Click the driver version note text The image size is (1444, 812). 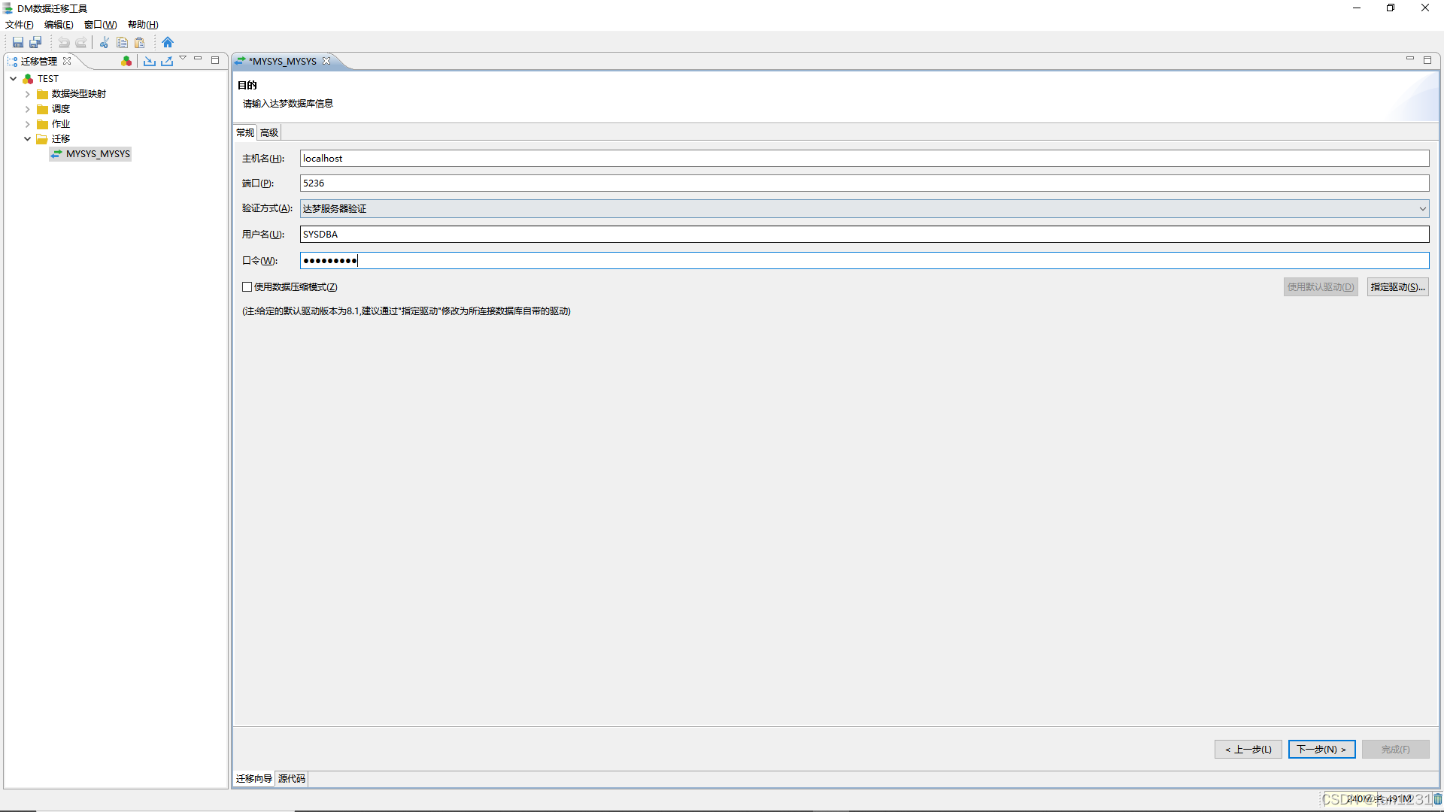(406, 311)
